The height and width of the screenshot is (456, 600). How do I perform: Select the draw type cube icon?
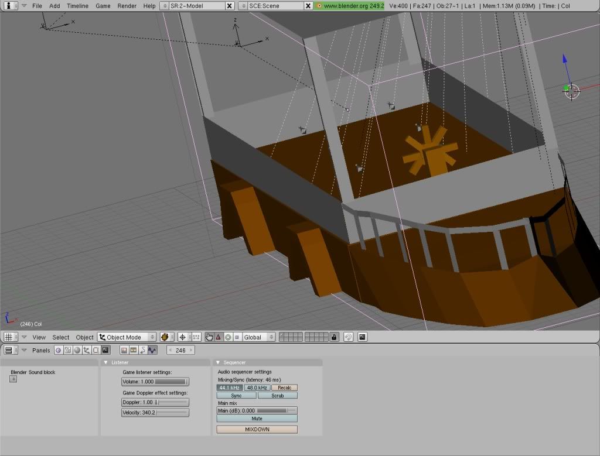point(165,337)
